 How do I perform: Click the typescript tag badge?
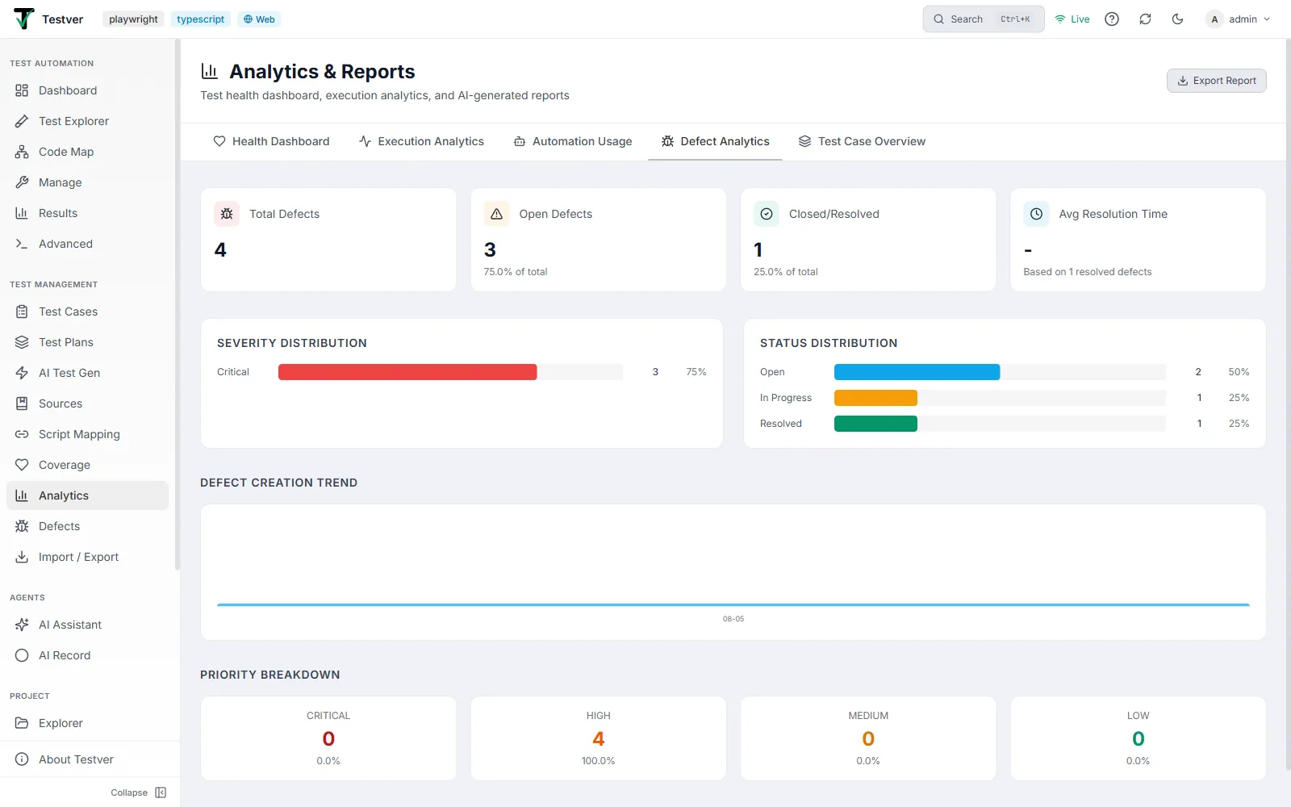[x=201, y=19]
